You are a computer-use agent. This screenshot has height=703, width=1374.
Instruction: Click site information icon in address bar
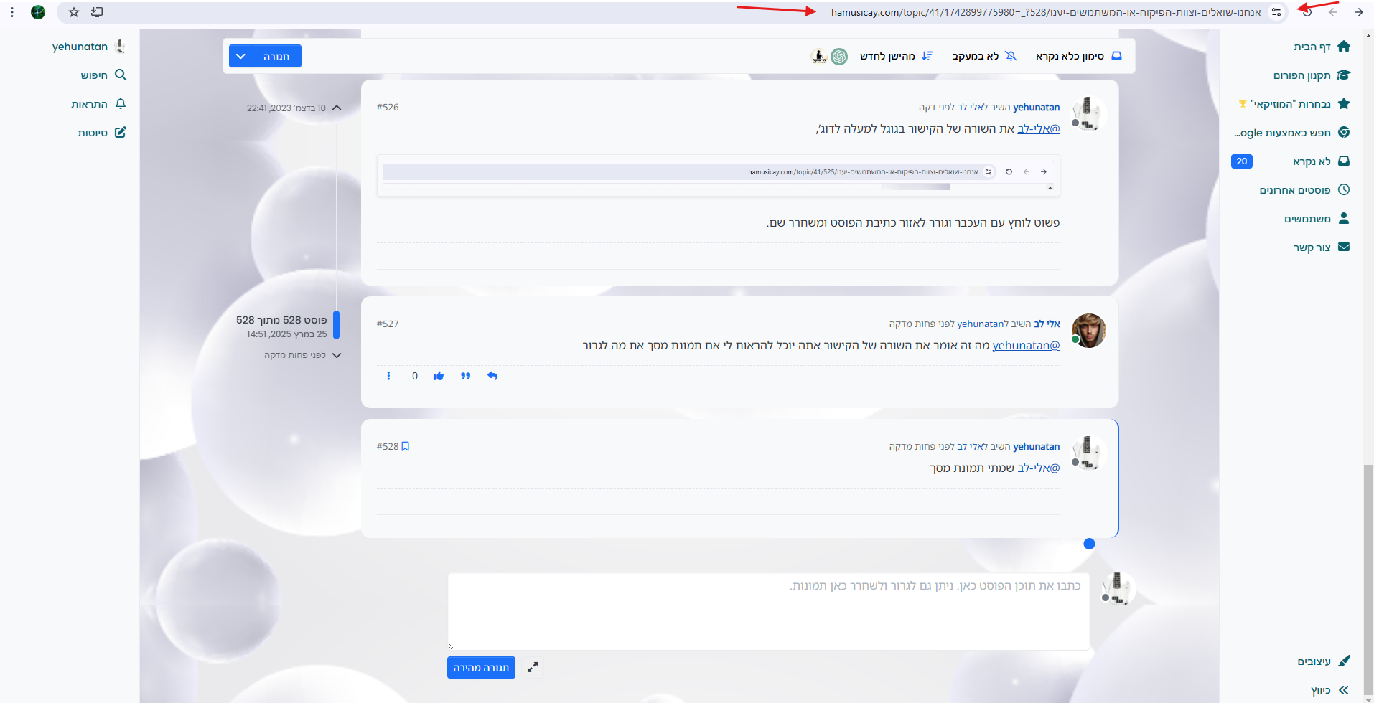[x=1276, y=12]
